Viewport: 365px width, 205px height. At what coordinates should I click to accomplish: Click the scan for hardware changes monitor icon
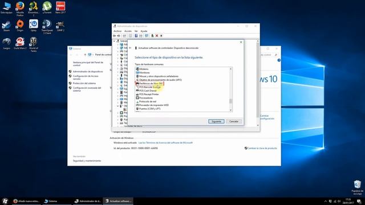click(147, 36)
